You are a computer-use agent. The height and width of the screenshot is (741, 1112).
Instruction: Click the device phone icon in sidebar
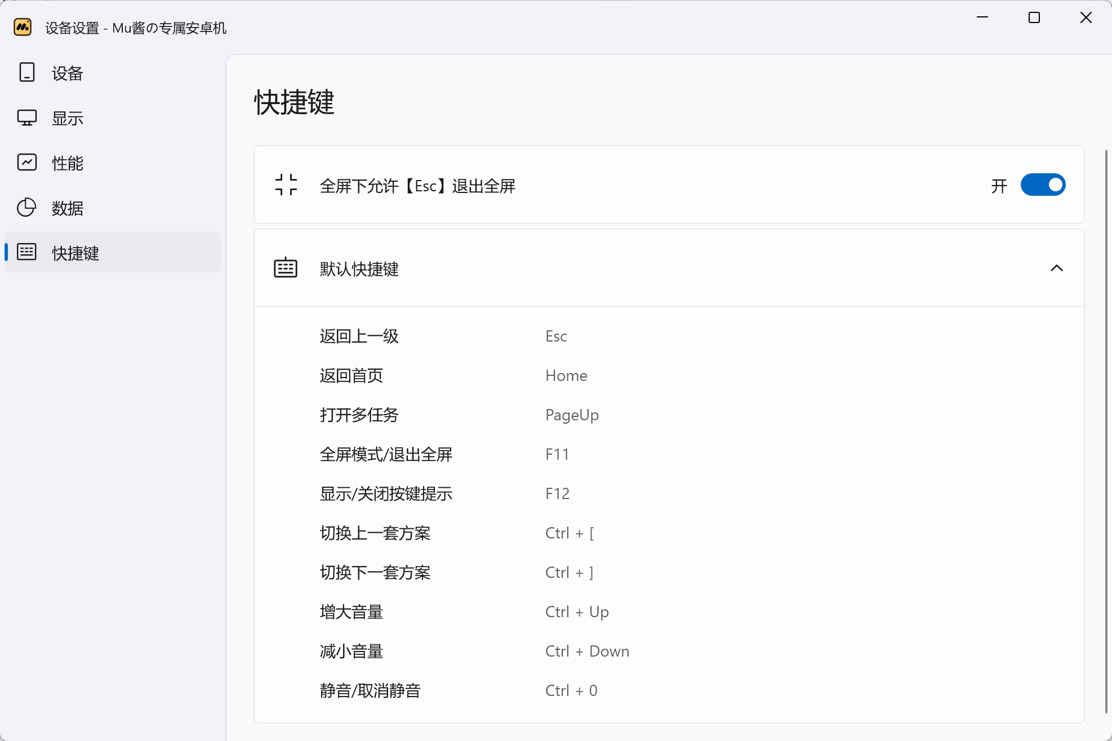[26, 73]
